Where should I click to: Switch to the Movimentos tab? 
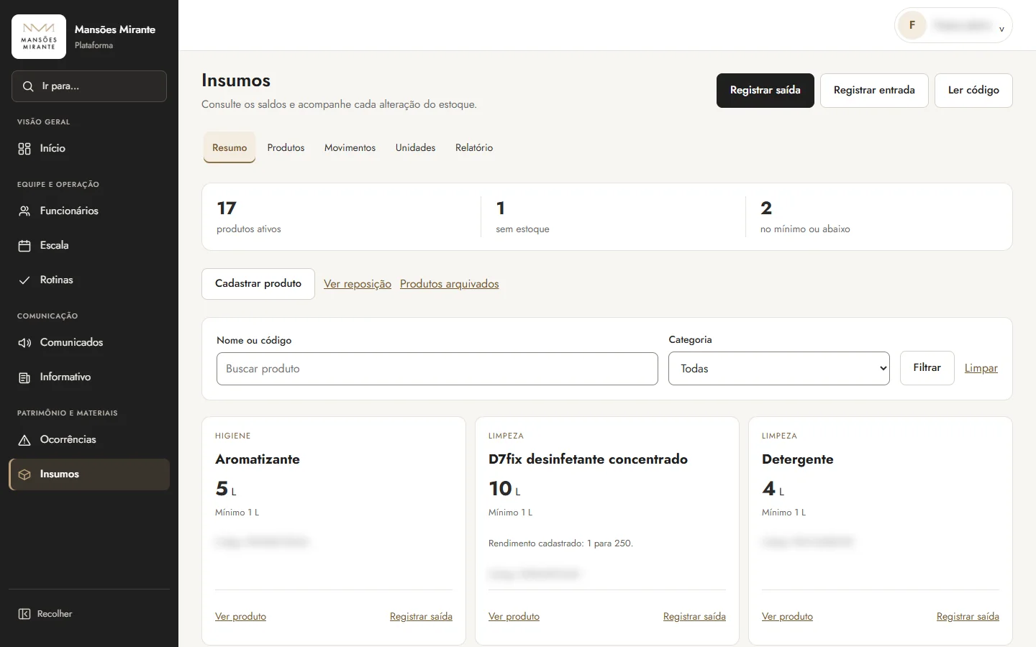[350, 147]
